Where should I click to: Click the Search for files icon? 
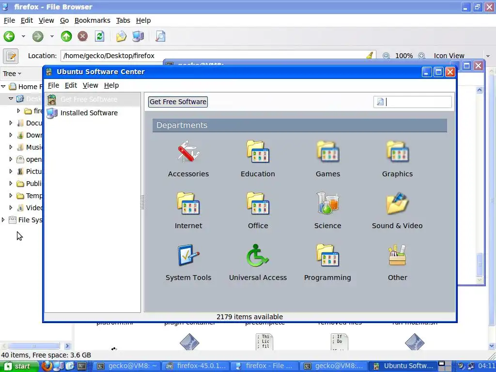(160, 36)
